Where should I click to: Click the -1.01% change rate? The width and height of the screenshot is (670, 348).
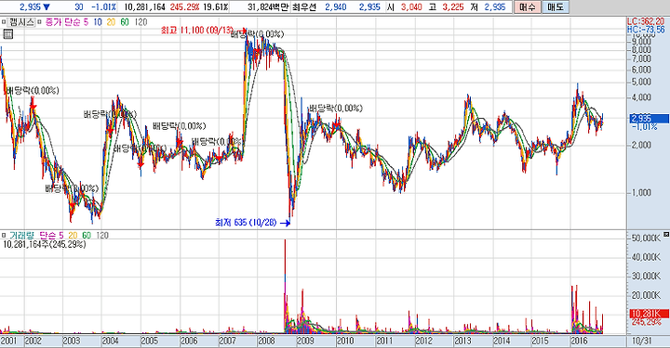[103, 7]
